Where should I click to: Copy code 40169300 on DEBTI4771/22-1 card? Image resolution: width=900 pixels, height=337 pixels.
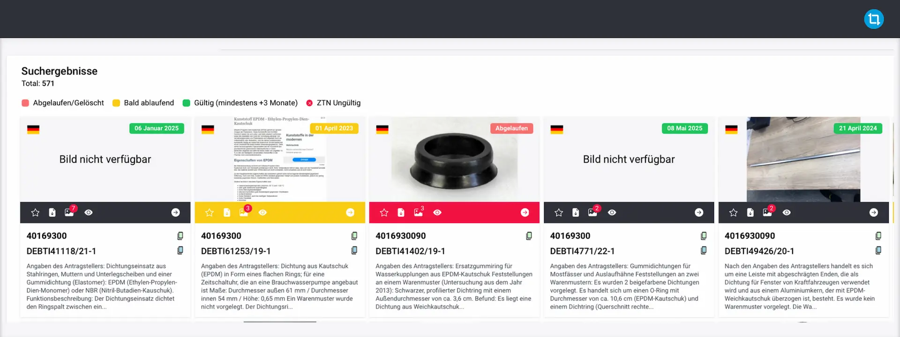tap(704, 236)
